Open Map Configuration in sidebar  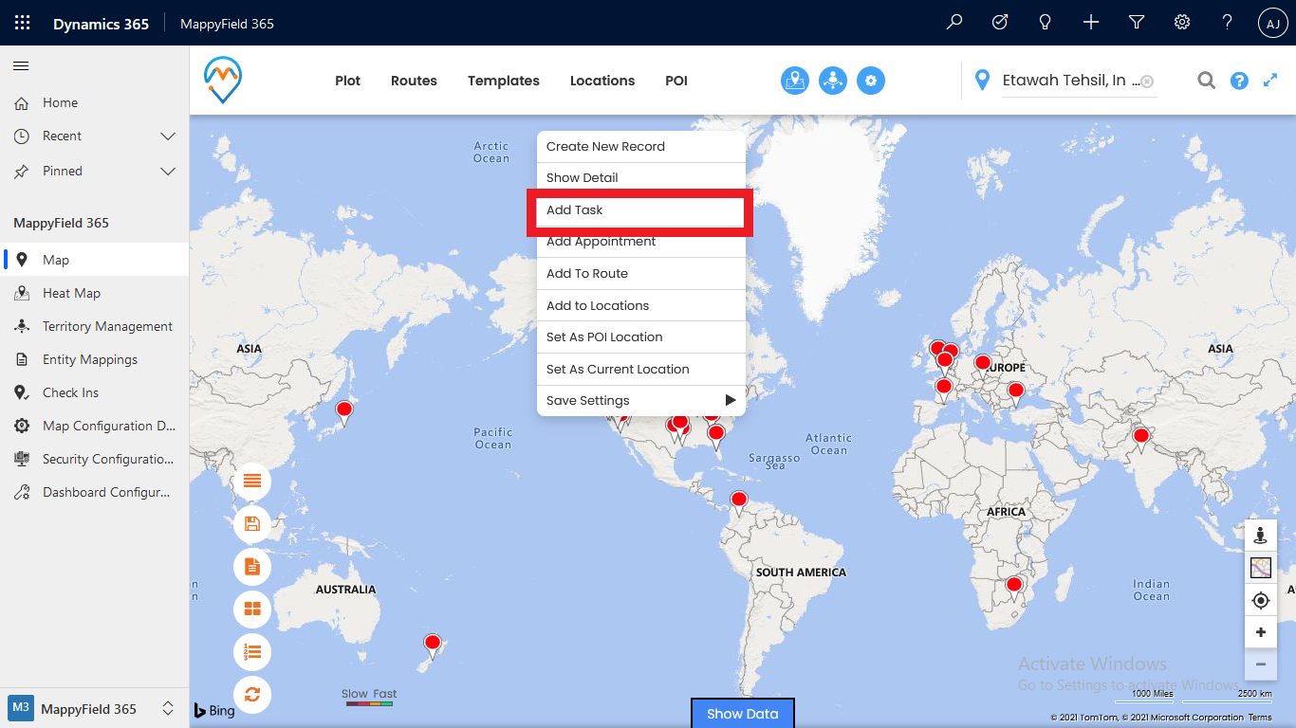click(x=94, y=426)
